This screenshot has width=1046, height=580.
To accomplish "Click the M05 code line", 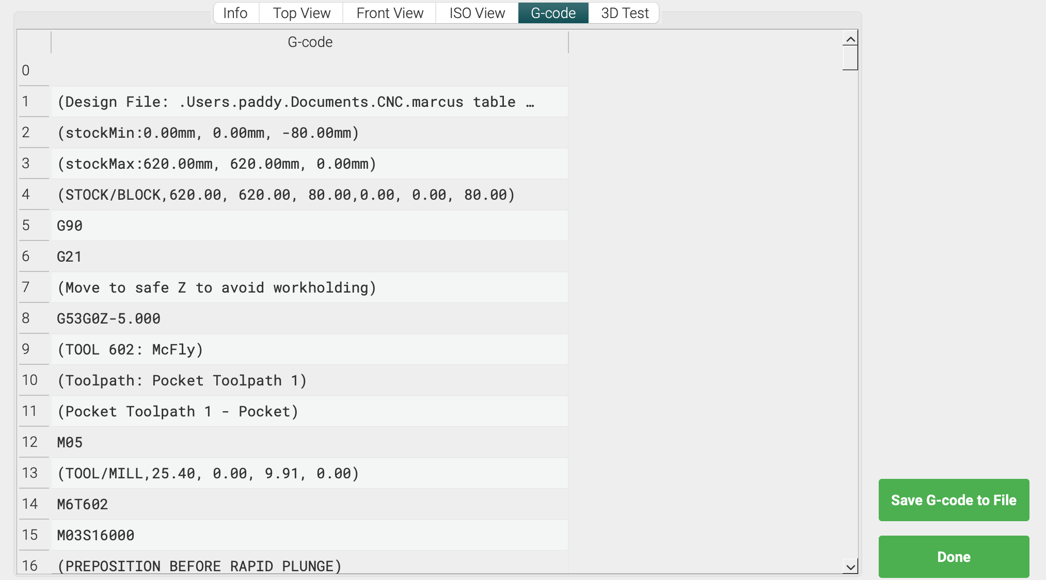I will tap(310, 442).
